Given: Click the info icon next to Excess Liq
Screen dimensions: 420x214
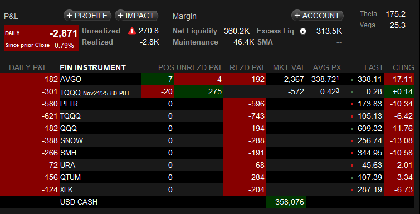Looking at the screenshot, I should pyautogui.click(x=303, y=31).
